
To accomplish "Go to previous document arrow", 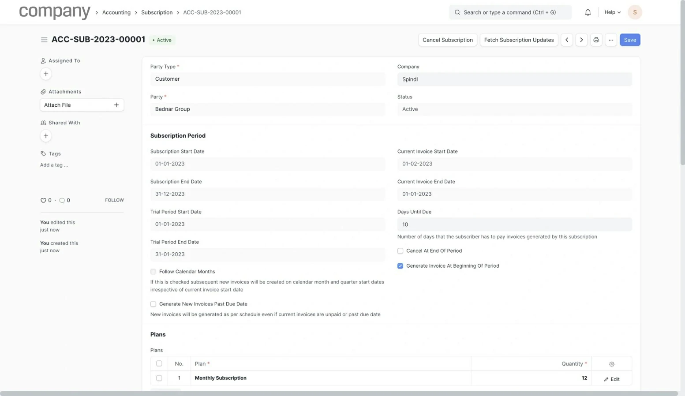I will 567,40.
